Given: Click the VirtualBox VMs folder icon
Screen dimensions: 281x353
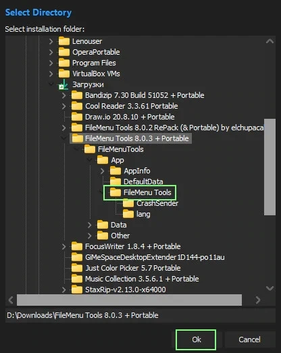Looking at the screenshot, I should pyautogui.click(x=64, y=74).
